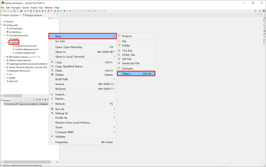Open the Compare With submenu
Viewport: 266px width, 167px height.
pos(82,132)
